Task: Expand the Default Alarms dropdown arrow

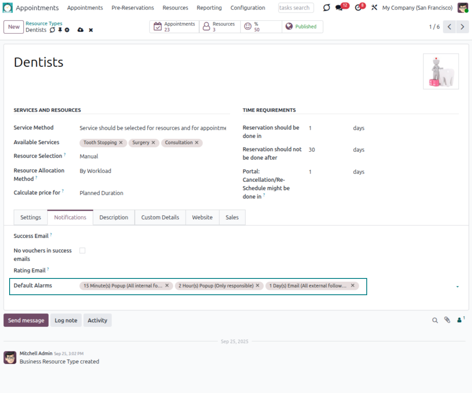Action: [457, 287]
